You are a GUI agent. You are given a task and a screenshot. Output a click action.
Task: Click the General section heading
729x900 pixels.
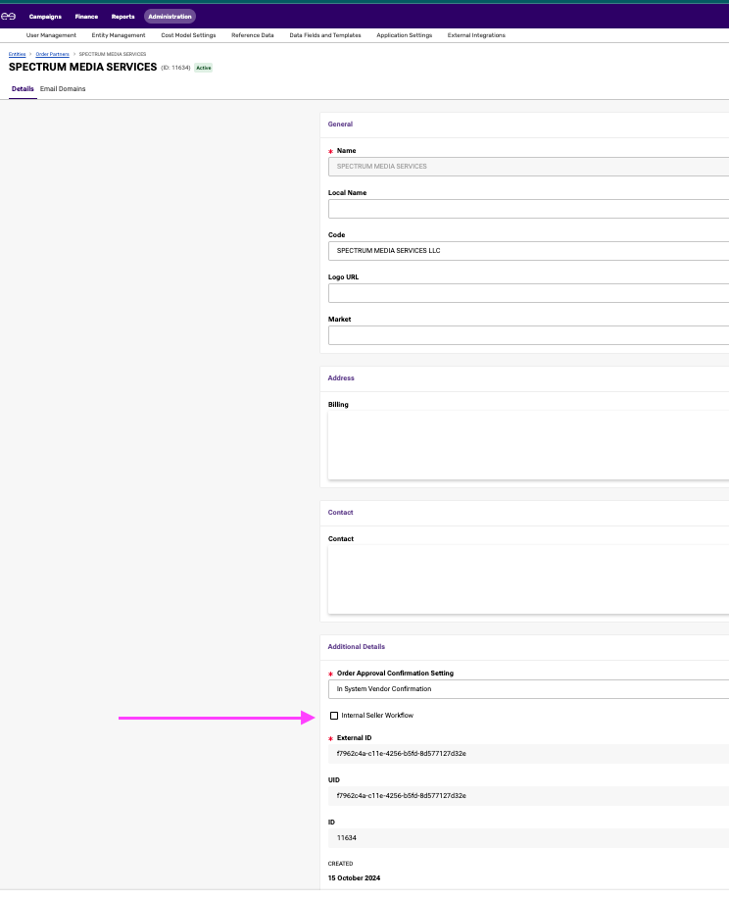[x=340, y=124]
